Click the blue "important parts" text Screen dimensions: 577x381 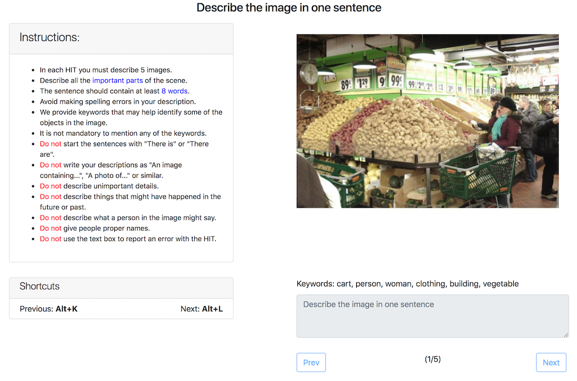(x=118, y=80)
